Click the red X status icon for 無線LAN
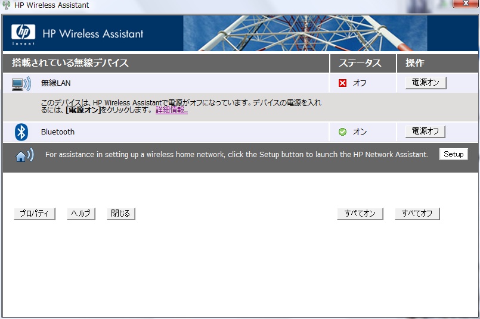 click(342, 83)
